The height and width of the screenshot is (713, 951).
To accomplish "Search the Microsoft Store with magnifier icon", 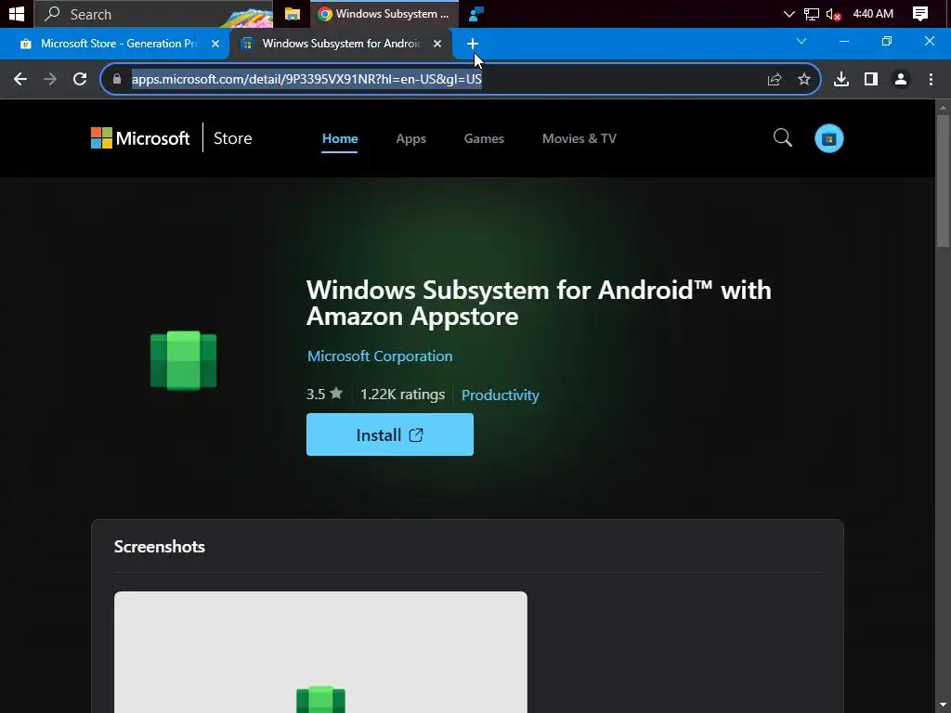I will [x=782, y=137].
